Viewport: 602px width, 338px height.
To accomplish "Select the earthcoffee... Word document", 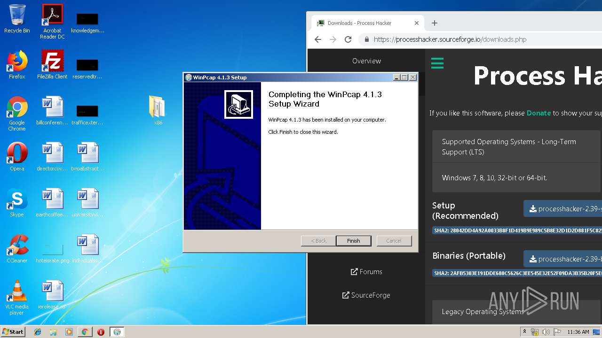I will (52, 203).
